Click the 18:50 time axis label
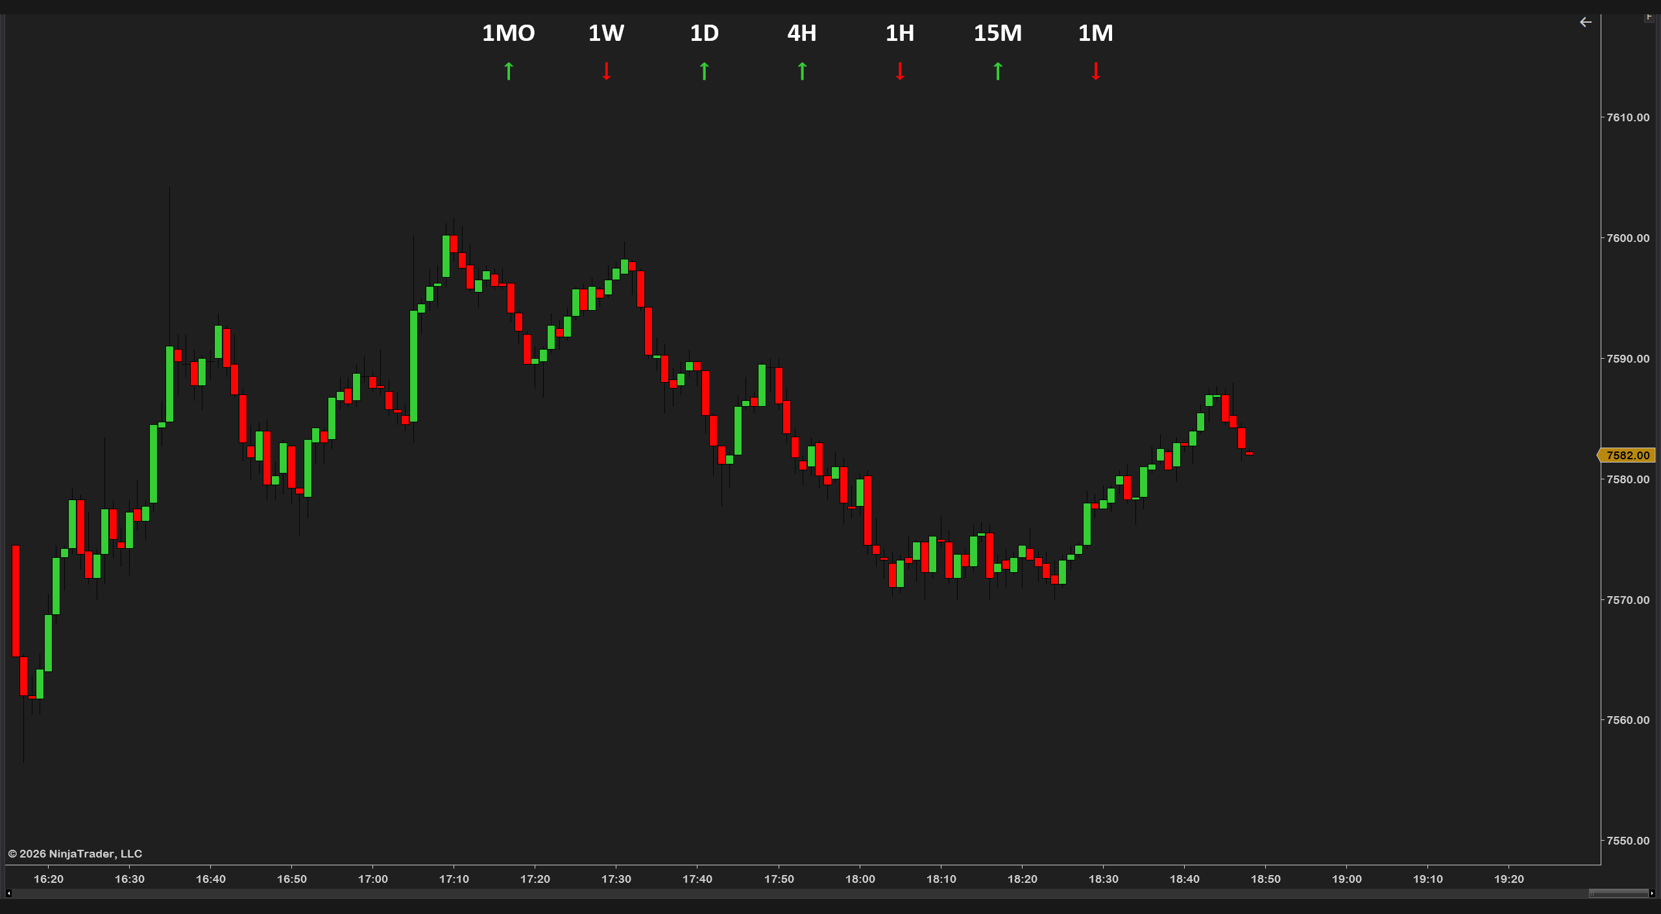 [1266, 879]
